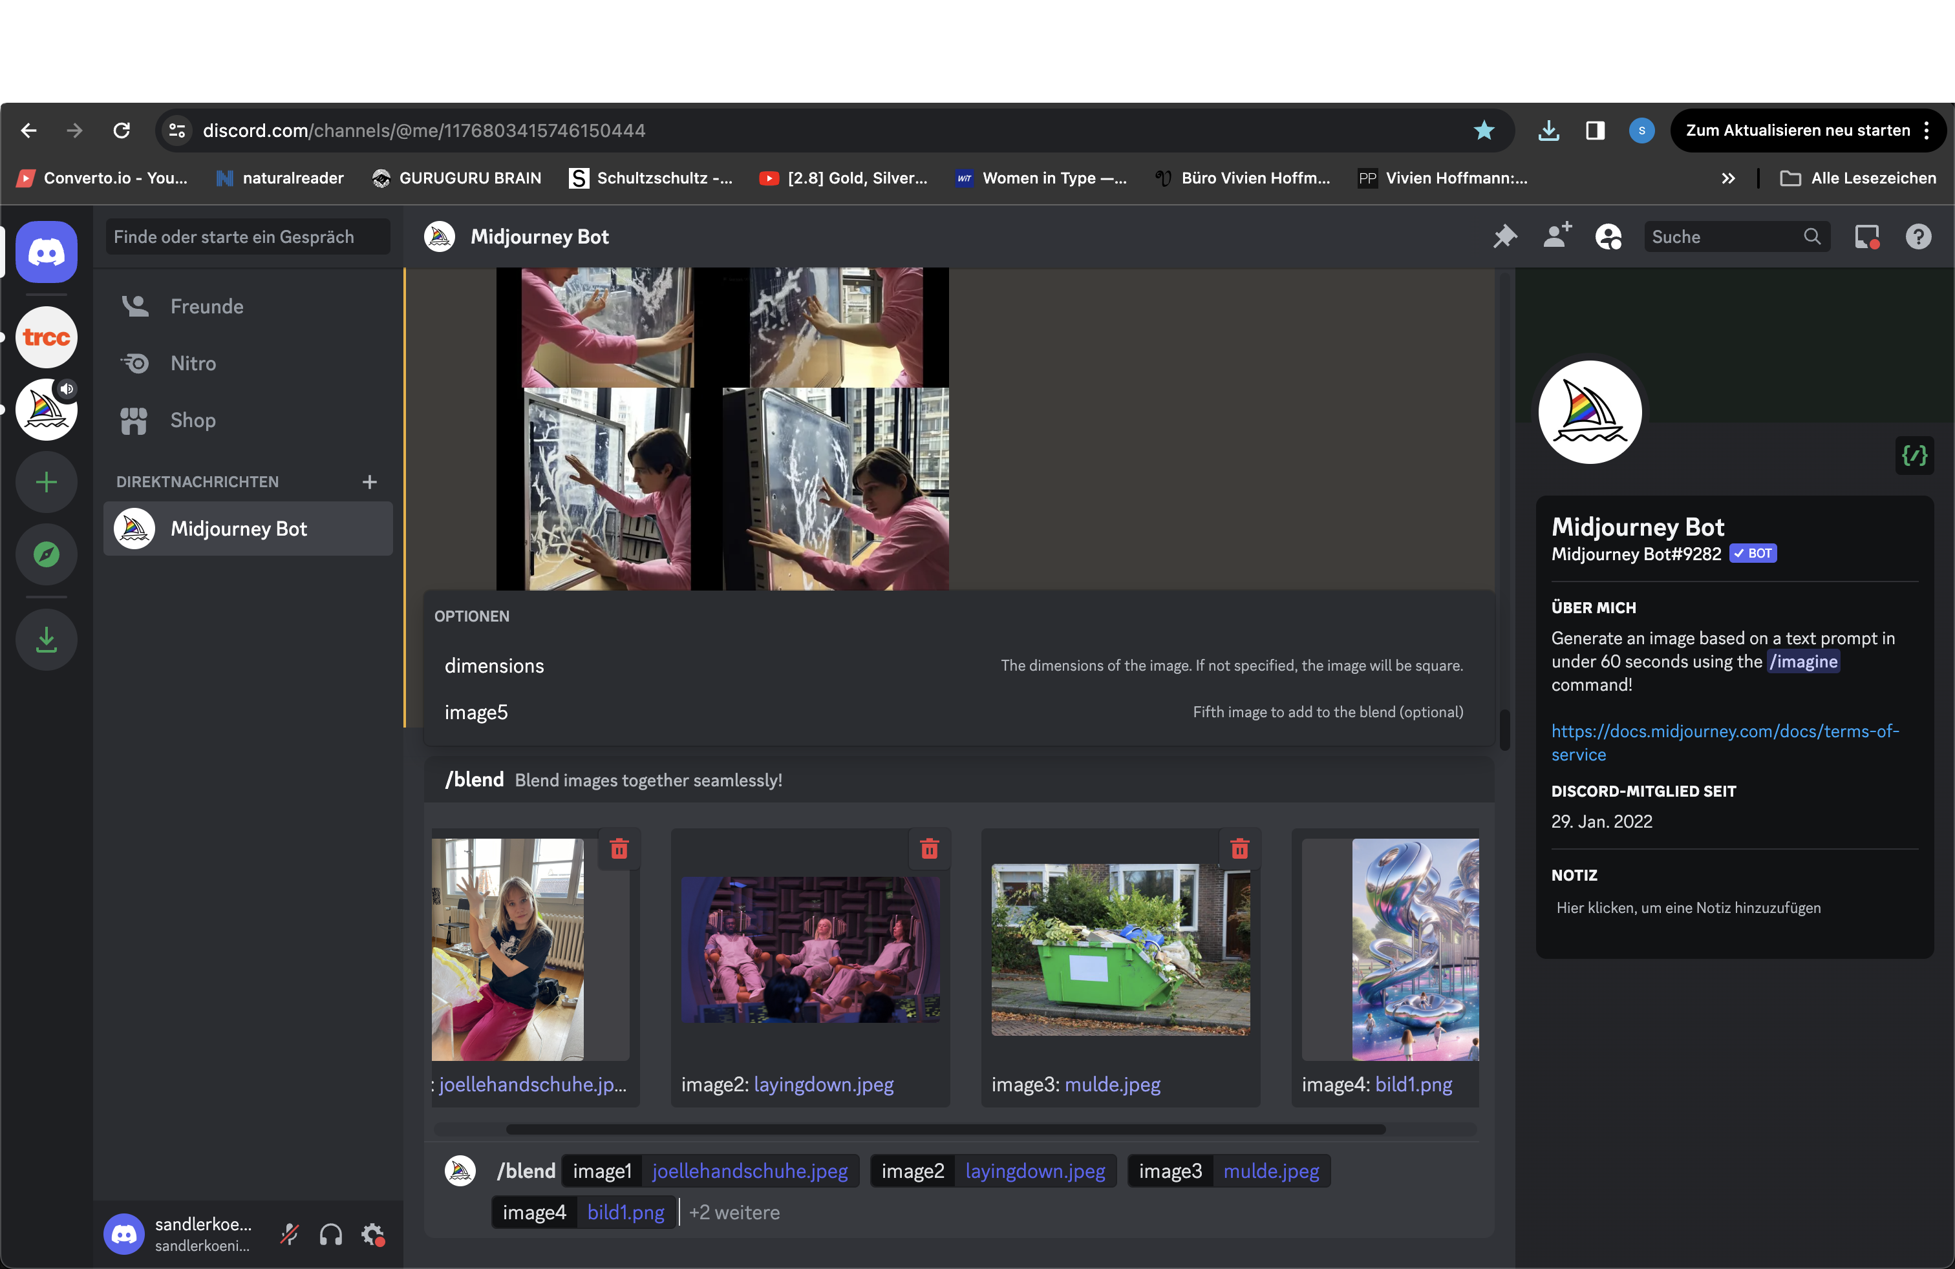
Task: Open Freunde in the sidebar
Action: pyautogui.click(x=247, y=306)
